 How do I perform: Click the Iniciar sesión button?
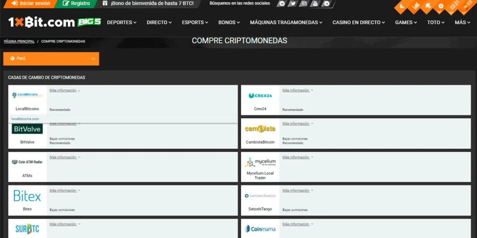point(30,4)
